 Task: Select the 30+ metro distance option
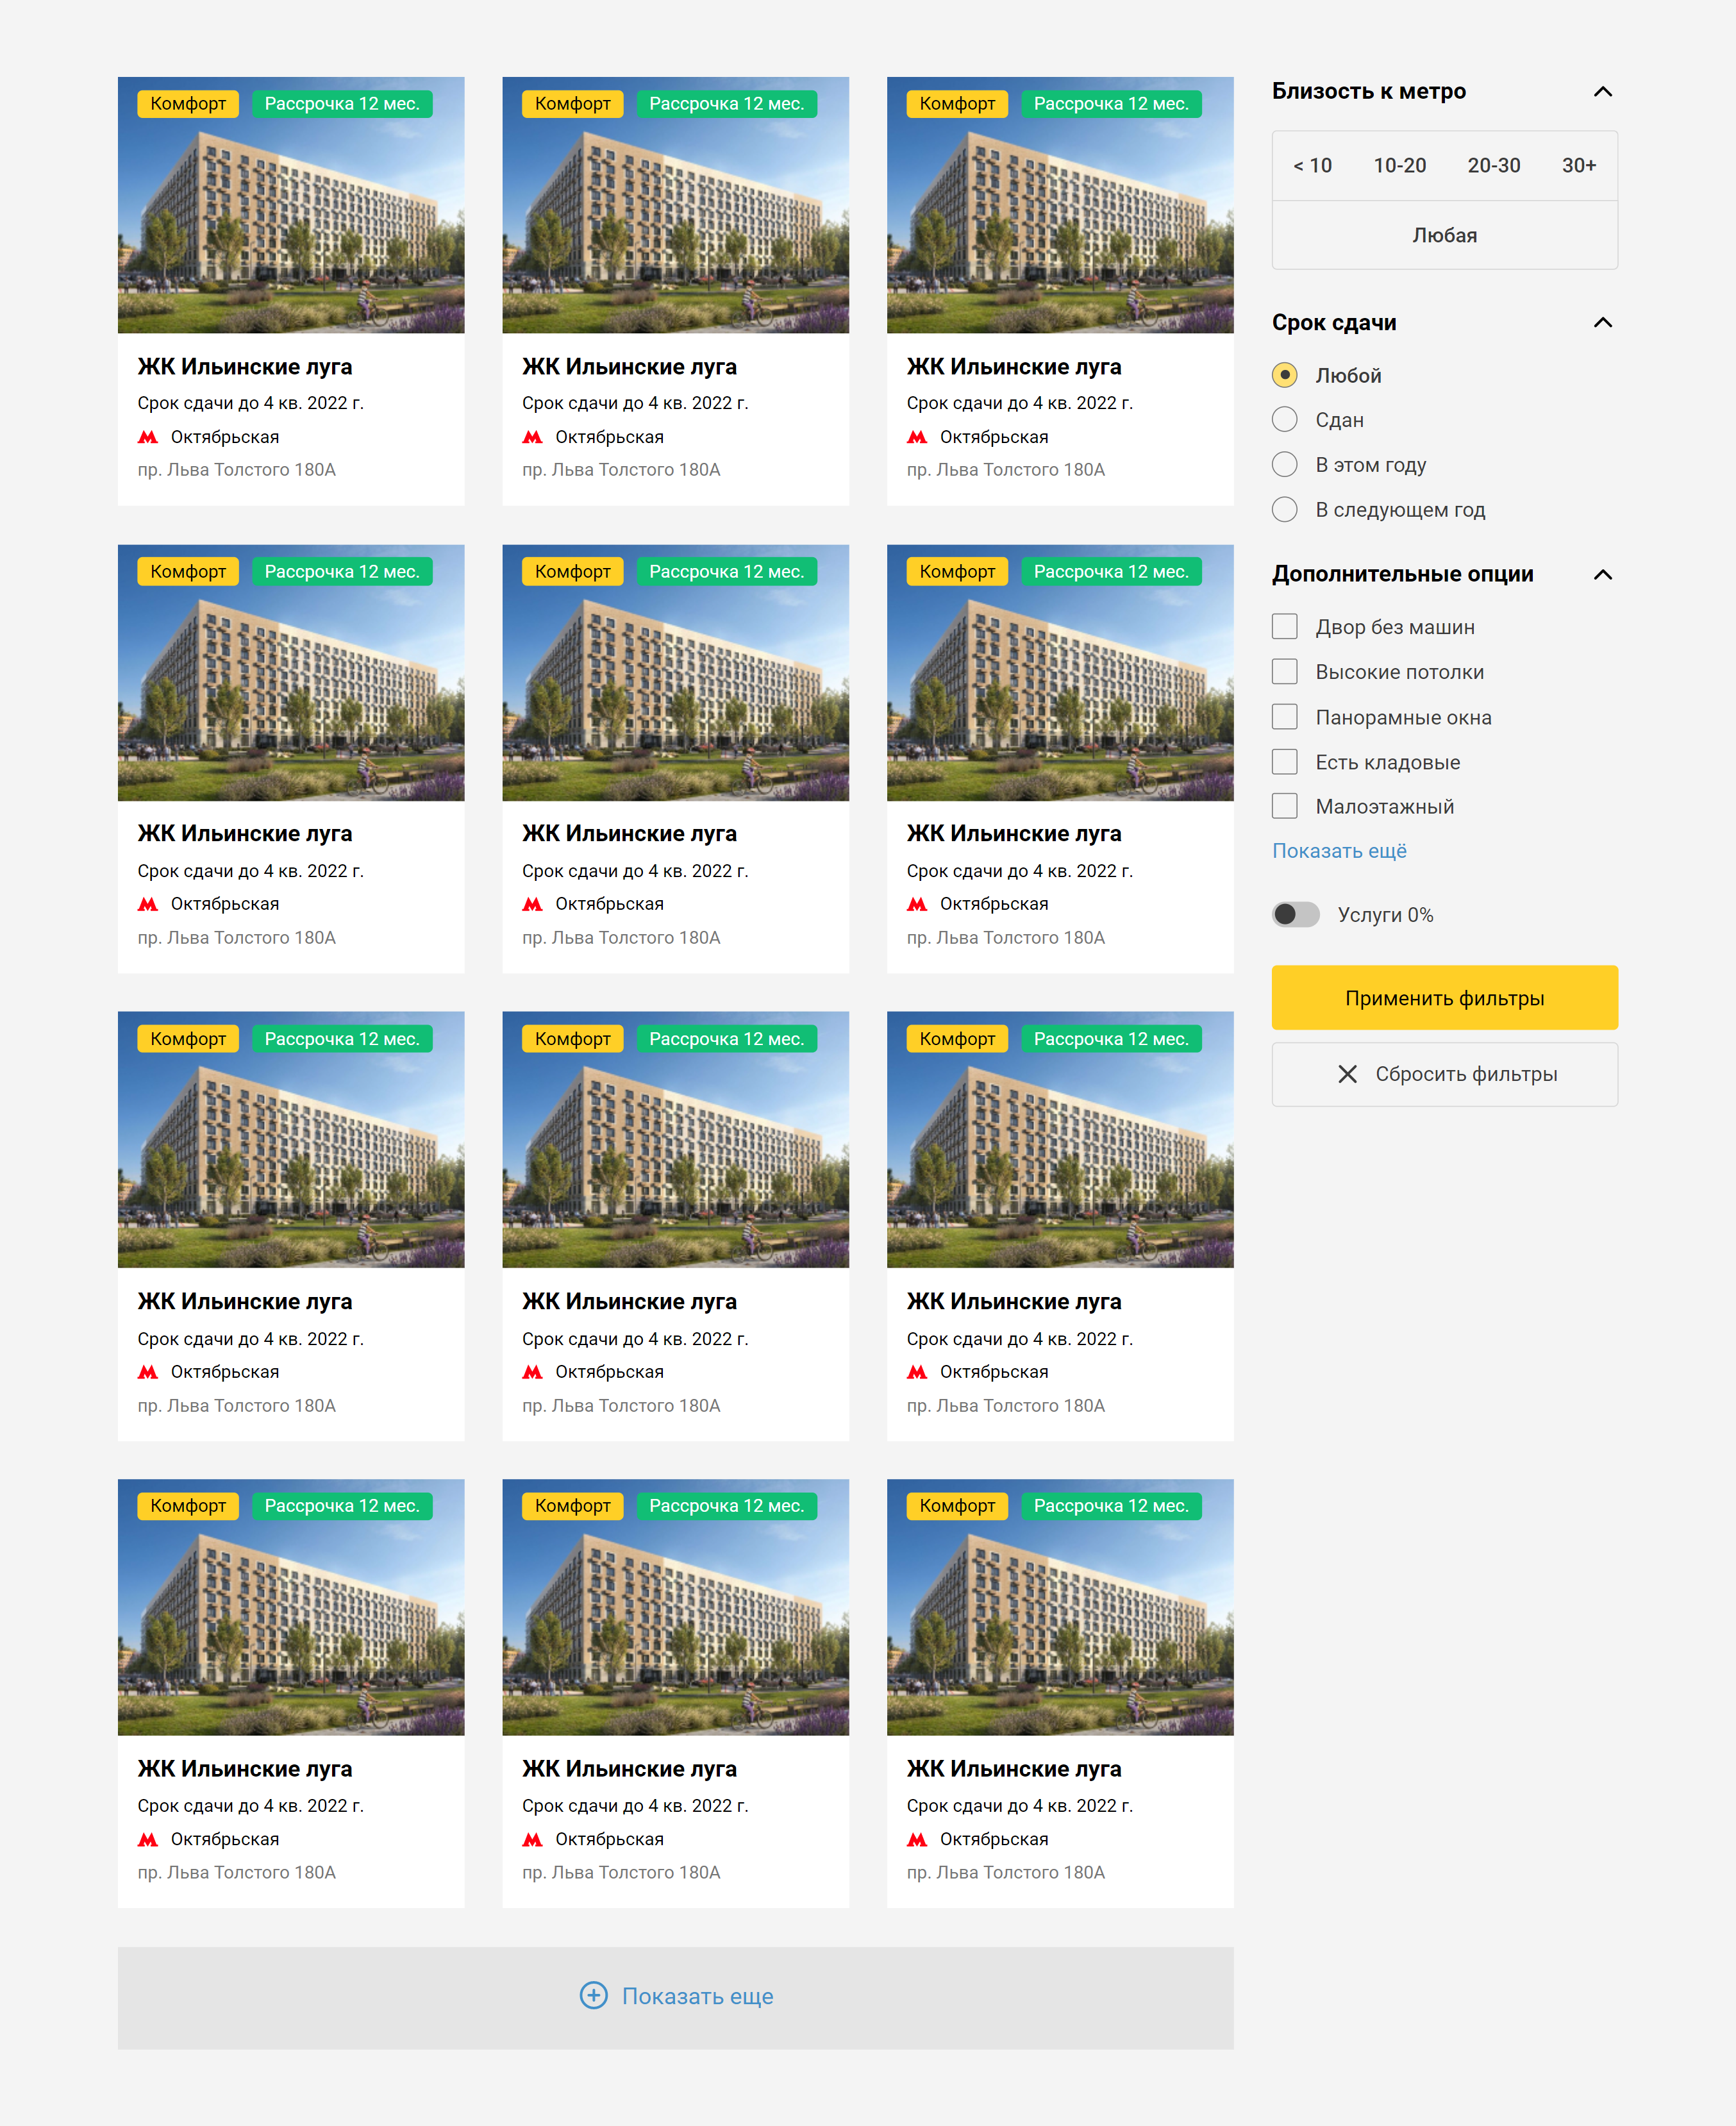(1578, 166)
